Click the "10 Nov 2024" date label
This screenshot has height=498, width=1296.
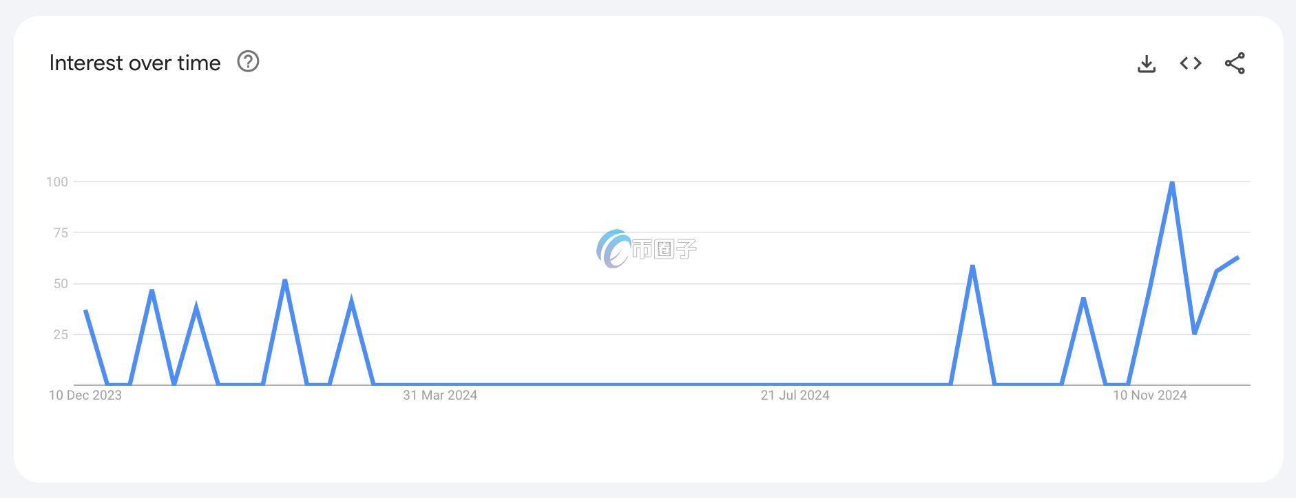[1150, 396]
